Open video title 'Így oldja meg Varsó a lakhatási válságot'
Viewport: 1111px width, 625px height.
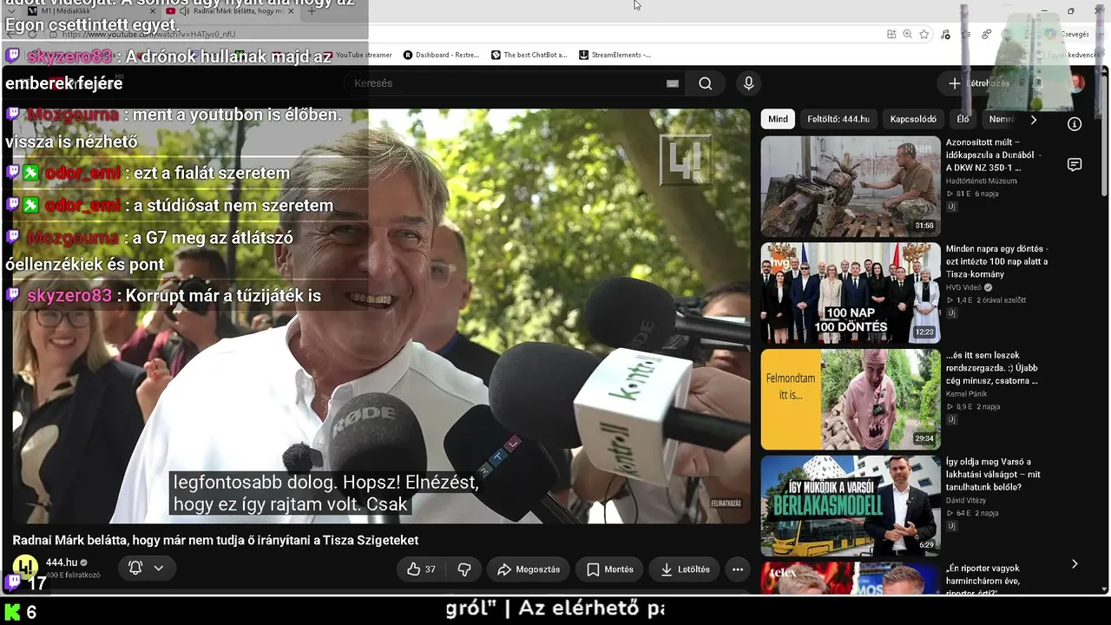994,475
